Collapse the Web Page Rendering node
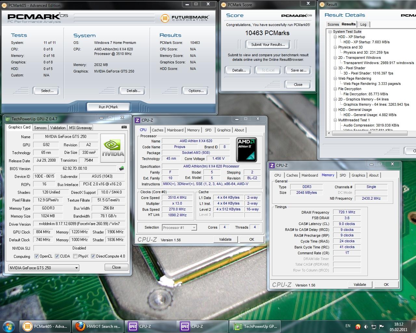 tap(335, 79)
